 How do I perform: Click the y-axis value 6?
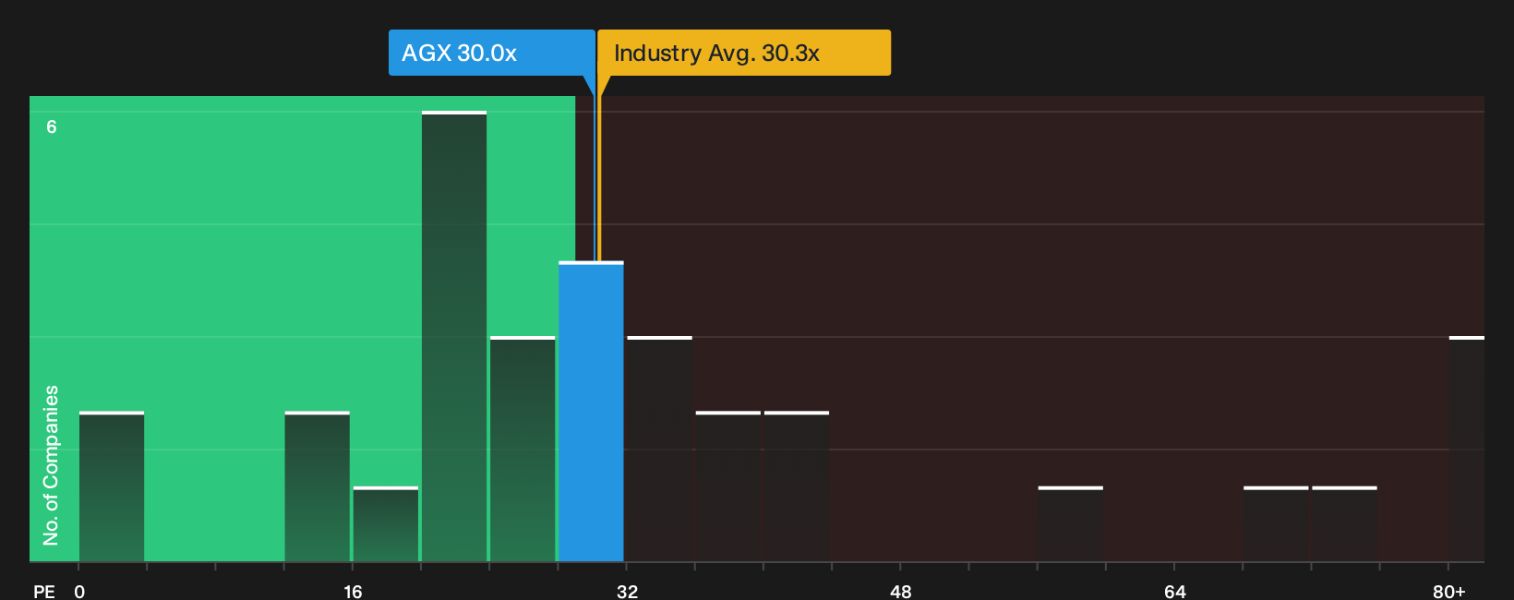tap(52, 126)
